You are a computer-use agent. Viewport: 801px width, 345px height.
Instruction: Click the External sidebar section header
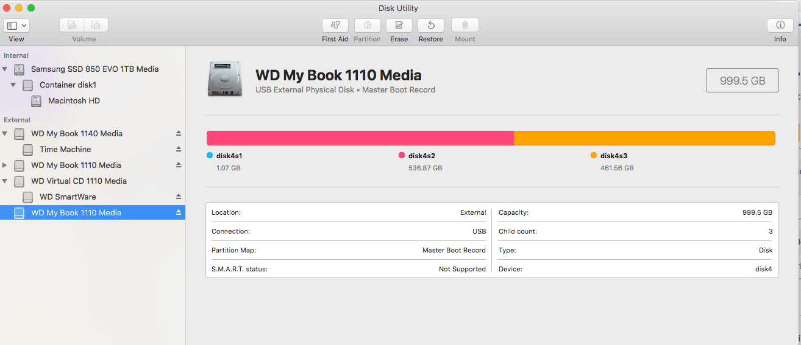[x=17, y=120]
